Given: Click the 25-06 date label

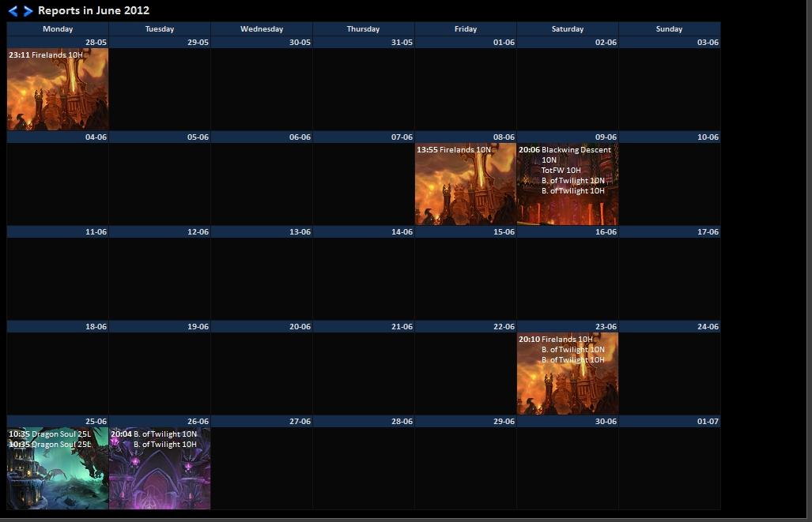Looking at the screenshot, I should 96,421.
